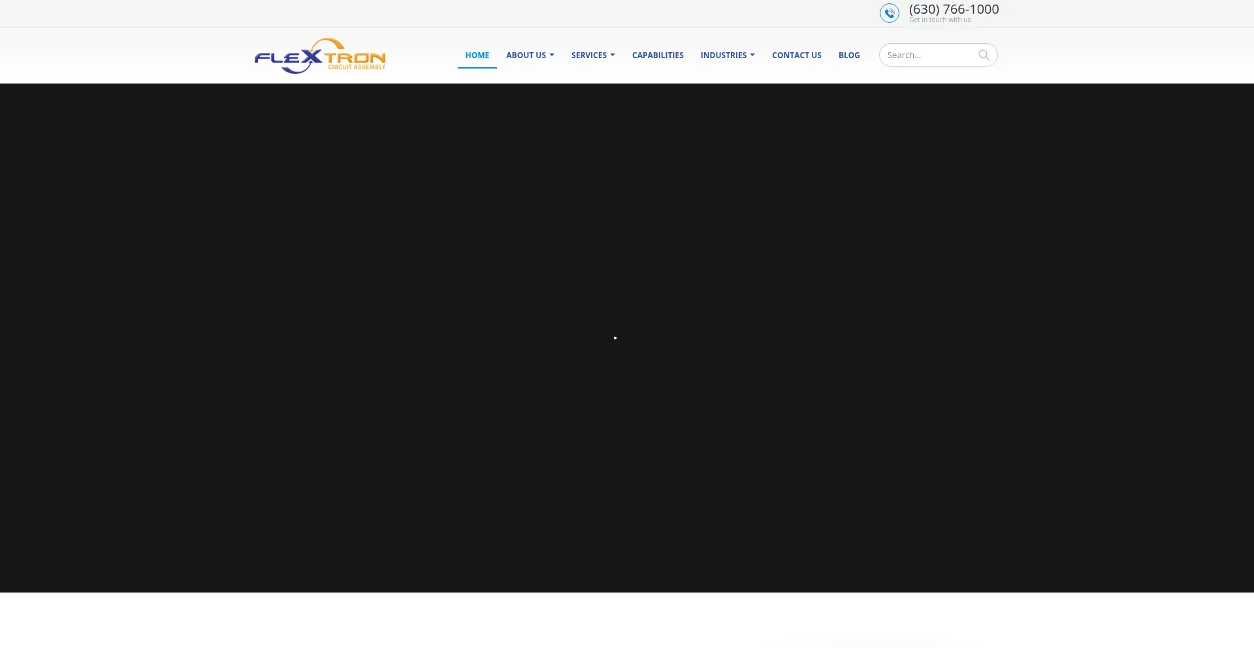The height and width of the screenshot is (648, 1254).
Task: Navigate to Contact Us
Action: pyautogui.click(x=796, y=55)
